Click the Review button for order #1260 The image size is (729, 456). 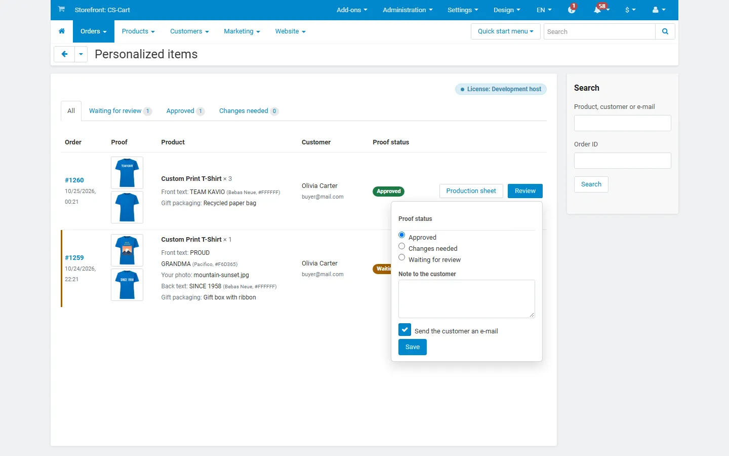pos(525,191)
